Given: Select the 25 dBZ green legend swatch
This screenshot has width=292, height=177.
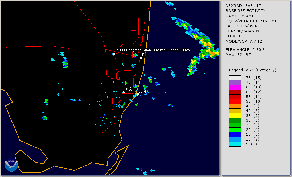Looking at the screenshot, I should (x=235, y=125).
